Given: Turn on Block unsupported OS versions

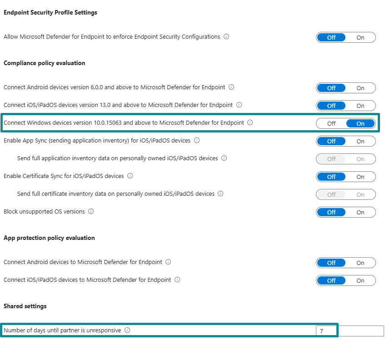Looking at the screenshot, I should (x=360, y=212).
